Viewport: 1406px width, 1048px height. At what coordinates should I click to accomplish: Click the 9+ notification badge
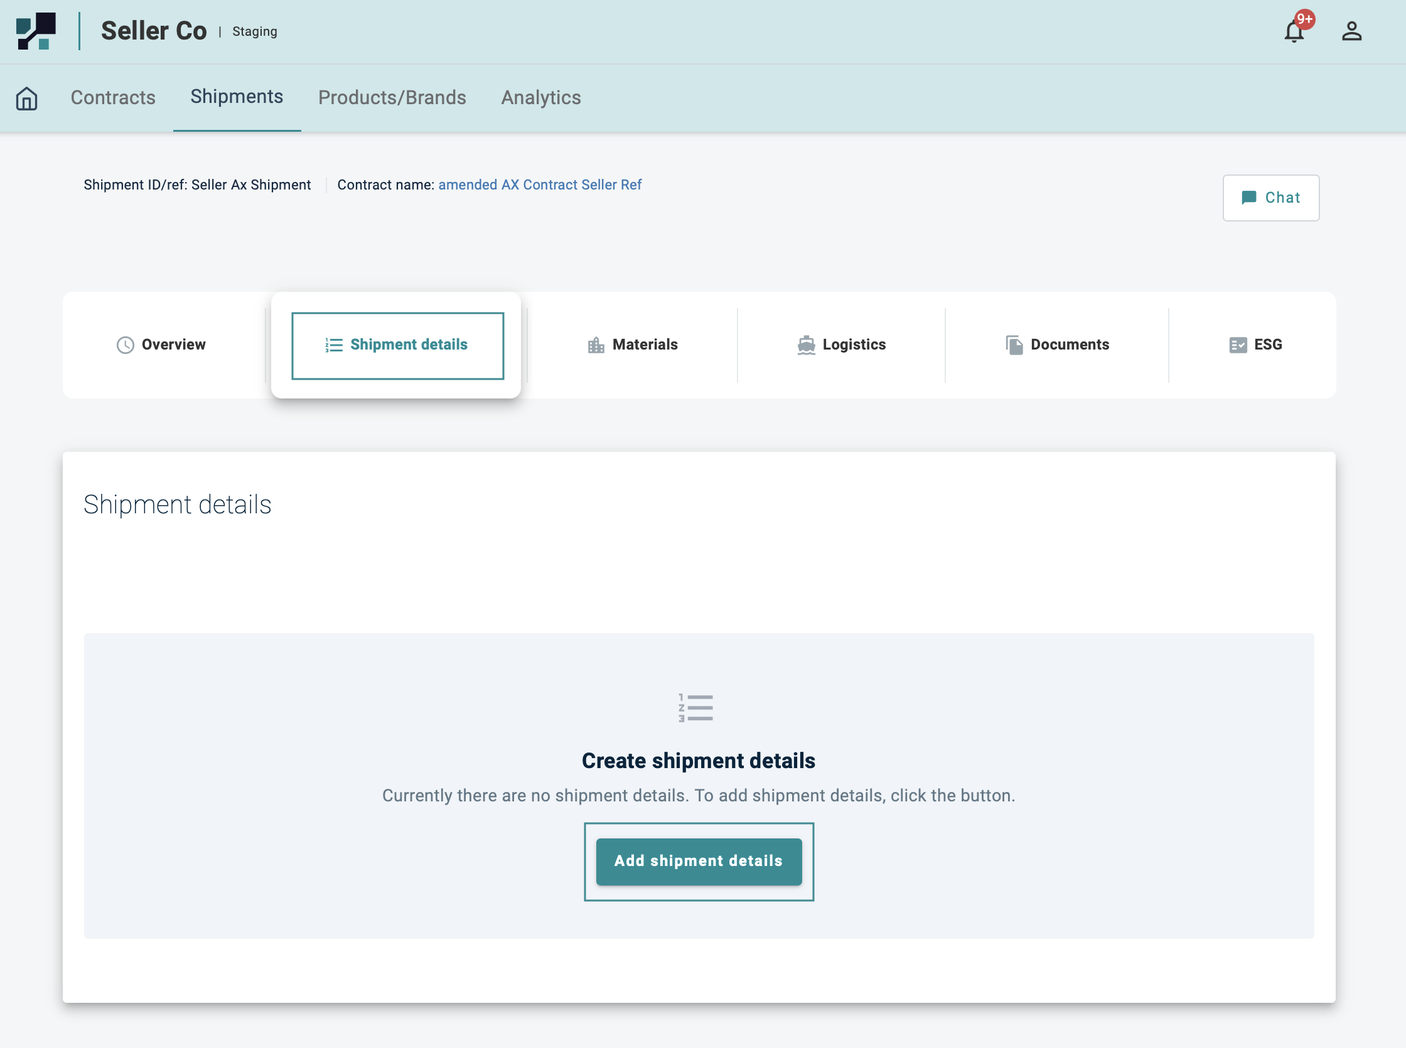click(1304, 19)
